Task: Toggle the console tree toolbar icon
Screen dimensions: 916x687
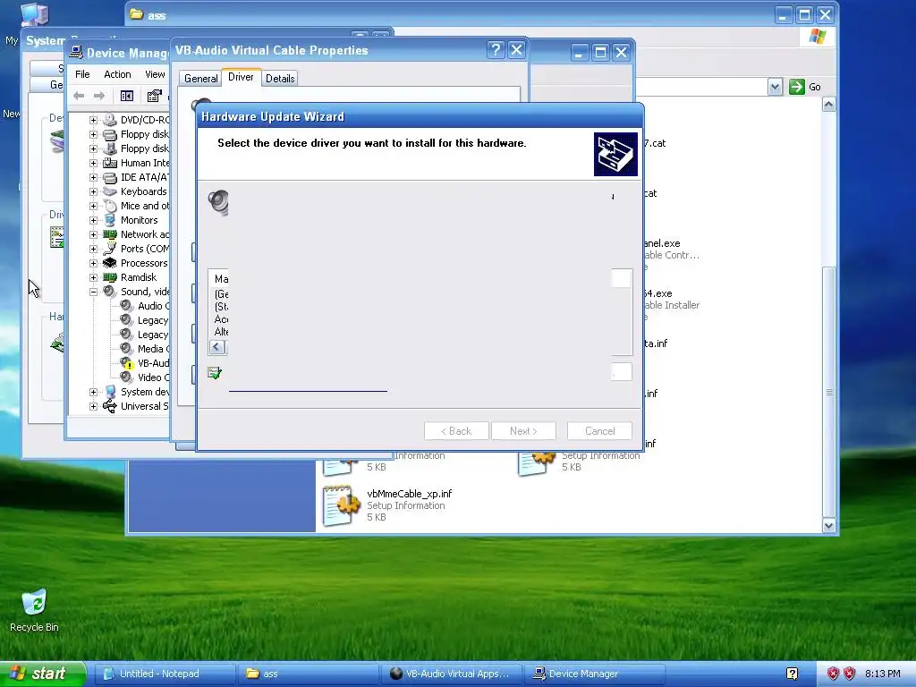Action: (127, 96)
